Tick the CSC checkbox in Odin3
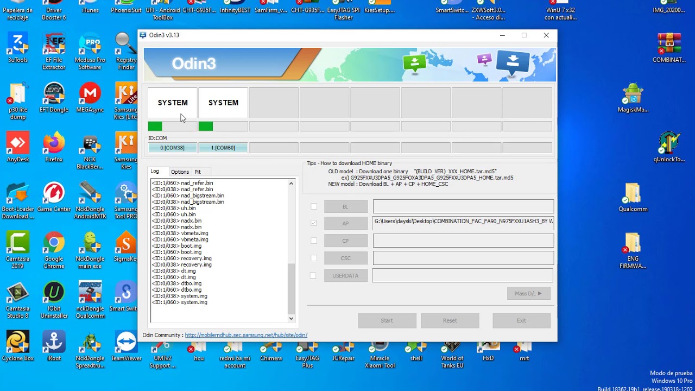The width and height of the screenshot is (695, 391). [314, 258]
